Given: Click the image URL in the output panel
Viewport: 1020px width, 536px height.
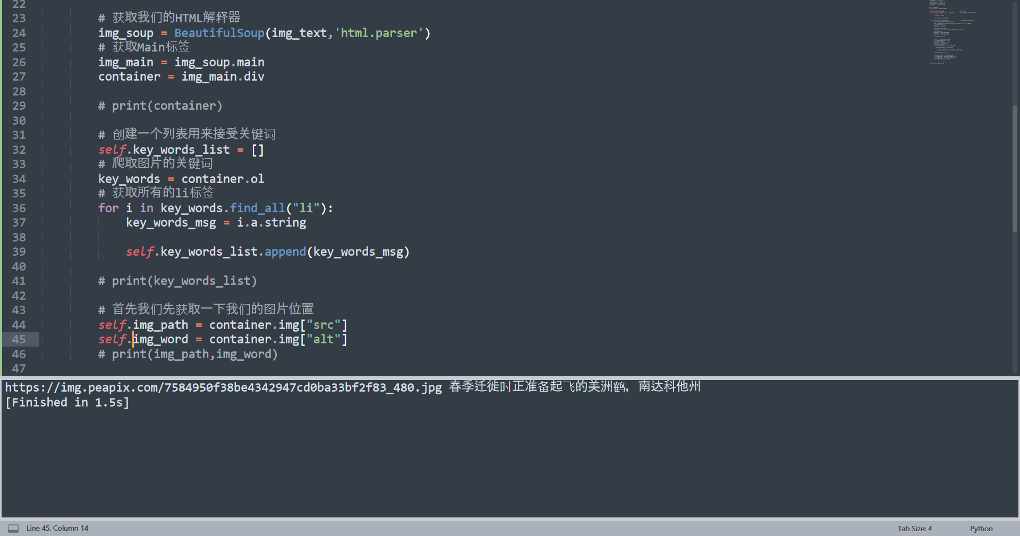Looking at the screenshot, I should pyautogui.click(x=223, y=387).
